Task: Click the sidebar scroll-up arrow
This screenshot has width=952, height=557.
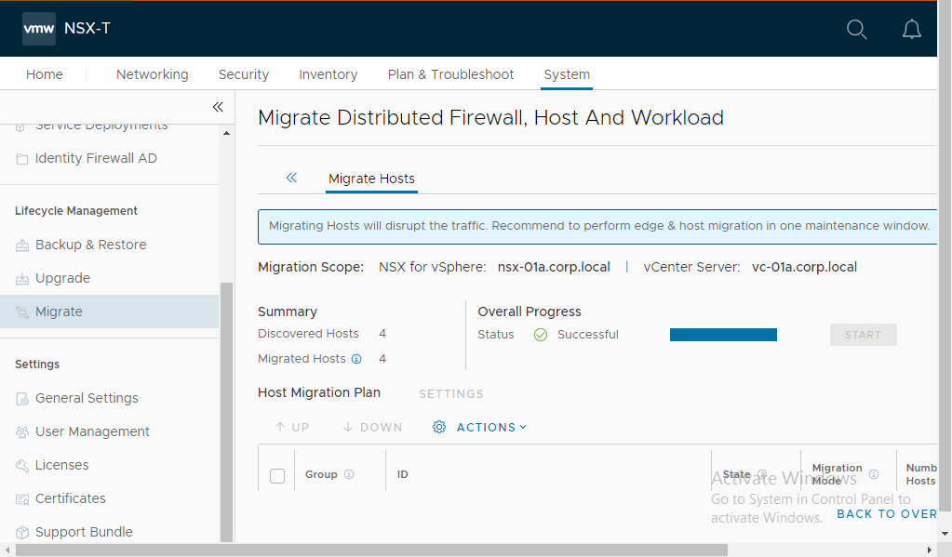Action: point(226,133)
